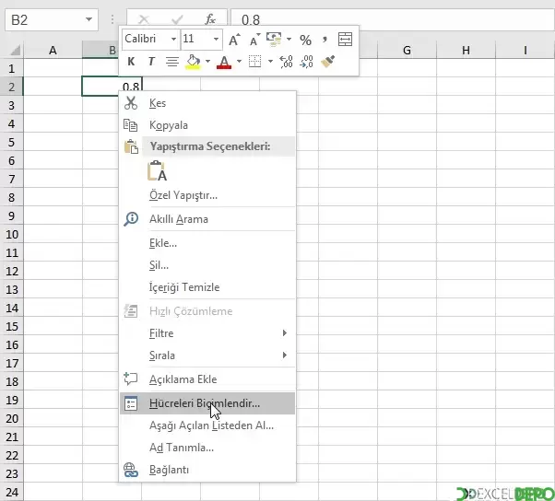Choose Açıklama Ekle menu entry
Screen dimensions: 555x501
point(207,379)
